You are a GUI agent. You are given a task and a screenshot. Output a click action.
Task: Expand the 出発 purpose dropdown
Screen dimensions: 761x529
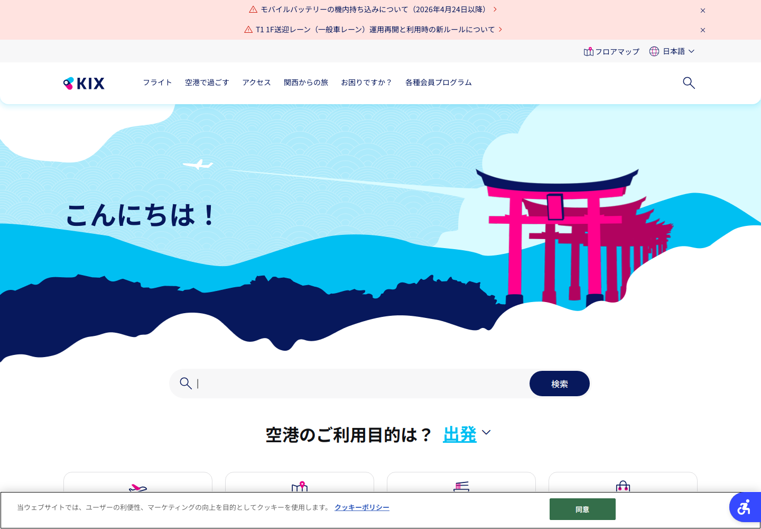tap(467, 434)
